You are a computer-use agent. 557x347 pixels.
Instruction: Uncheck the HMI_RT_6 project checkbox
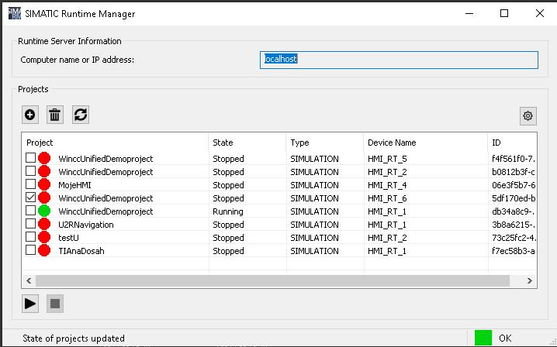[x=31, y=197]
